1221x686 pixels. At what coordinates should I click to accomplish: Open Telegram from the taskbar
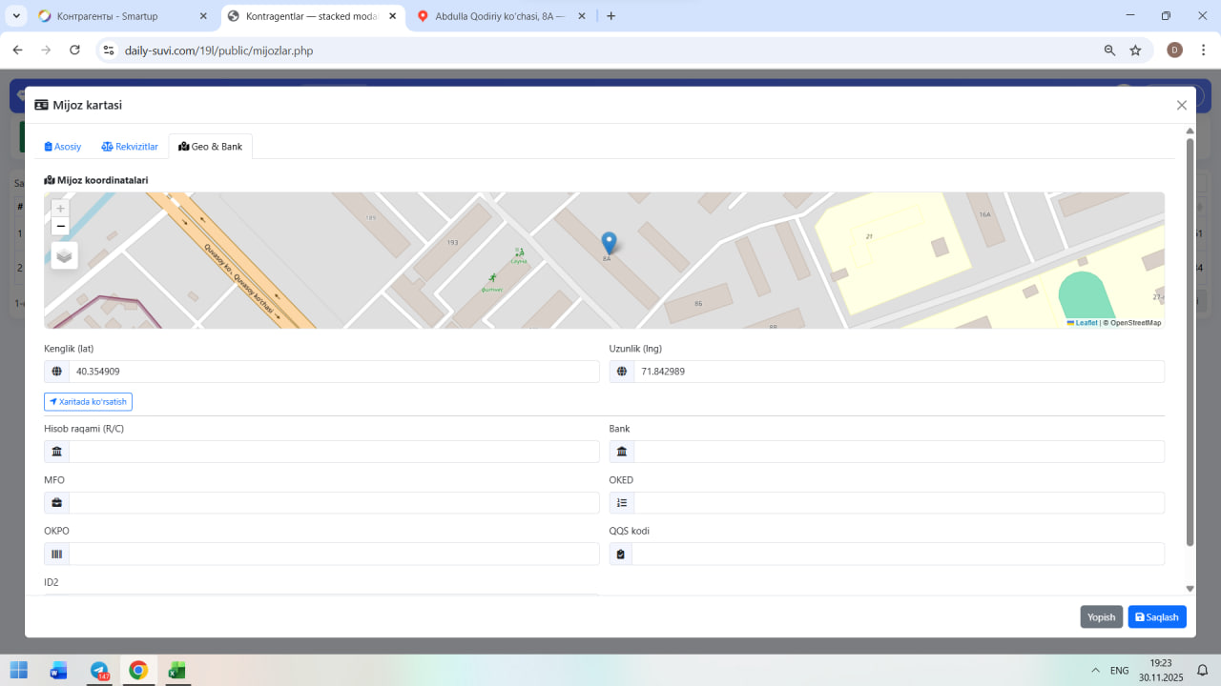point(99,671)
